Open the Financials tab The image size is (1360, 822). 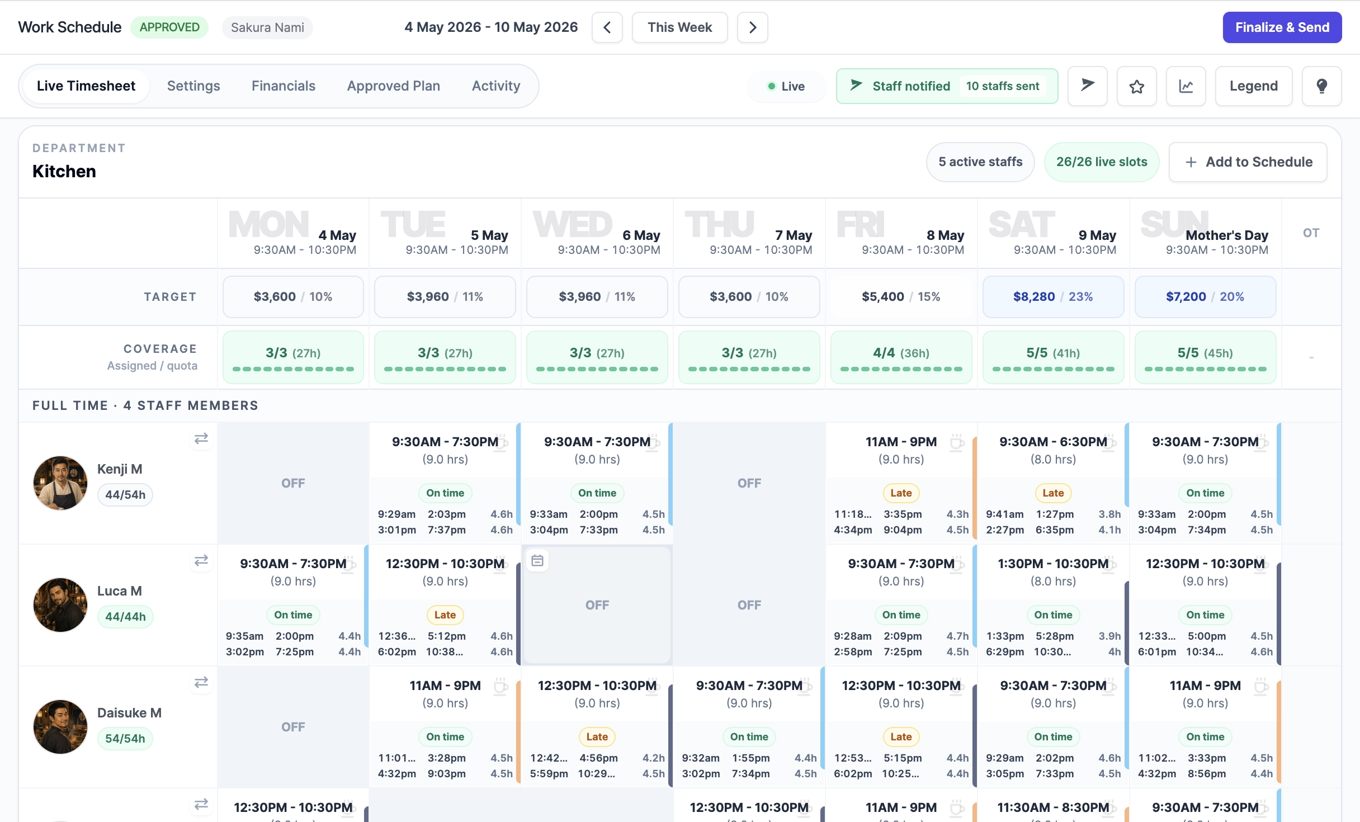click(284, 86)
